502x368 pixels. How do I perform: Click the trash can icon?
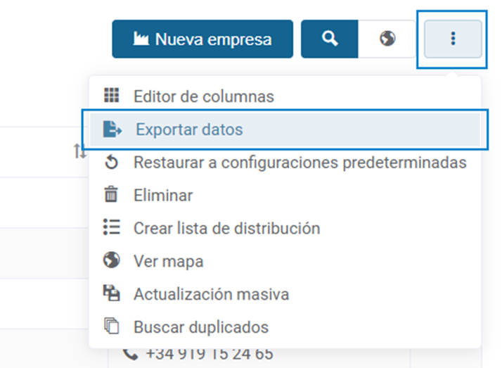(111, 194)
